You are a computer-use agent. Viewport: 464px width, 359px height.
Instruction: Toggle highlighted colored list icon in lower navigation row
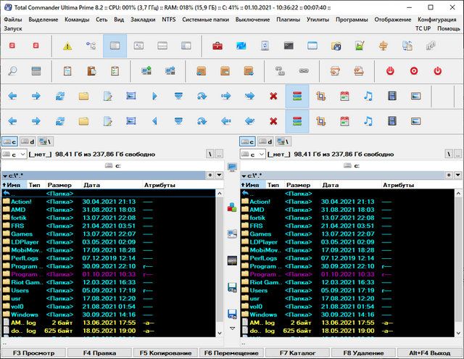pos(297,121)
